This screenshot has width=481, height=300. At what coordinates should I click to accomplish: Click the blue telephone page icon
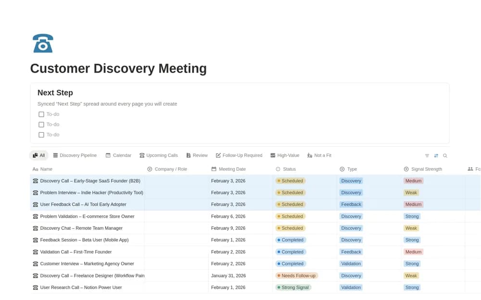click(x=43, y=43)
